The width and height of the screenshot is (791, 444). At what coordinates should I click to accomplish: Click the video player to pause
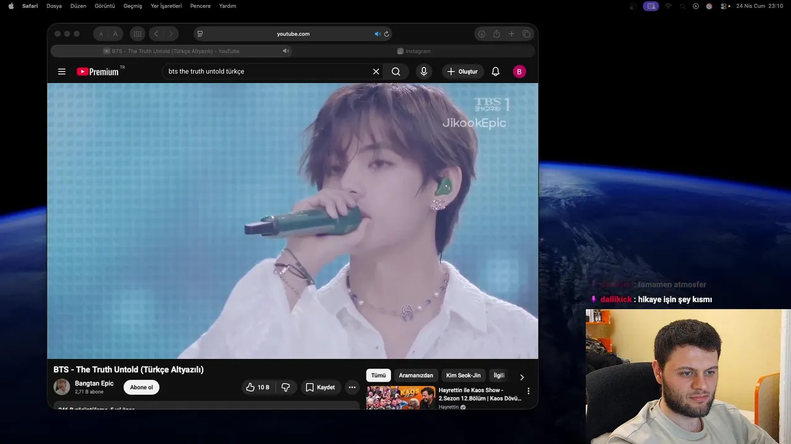click(x=292, y=221)
